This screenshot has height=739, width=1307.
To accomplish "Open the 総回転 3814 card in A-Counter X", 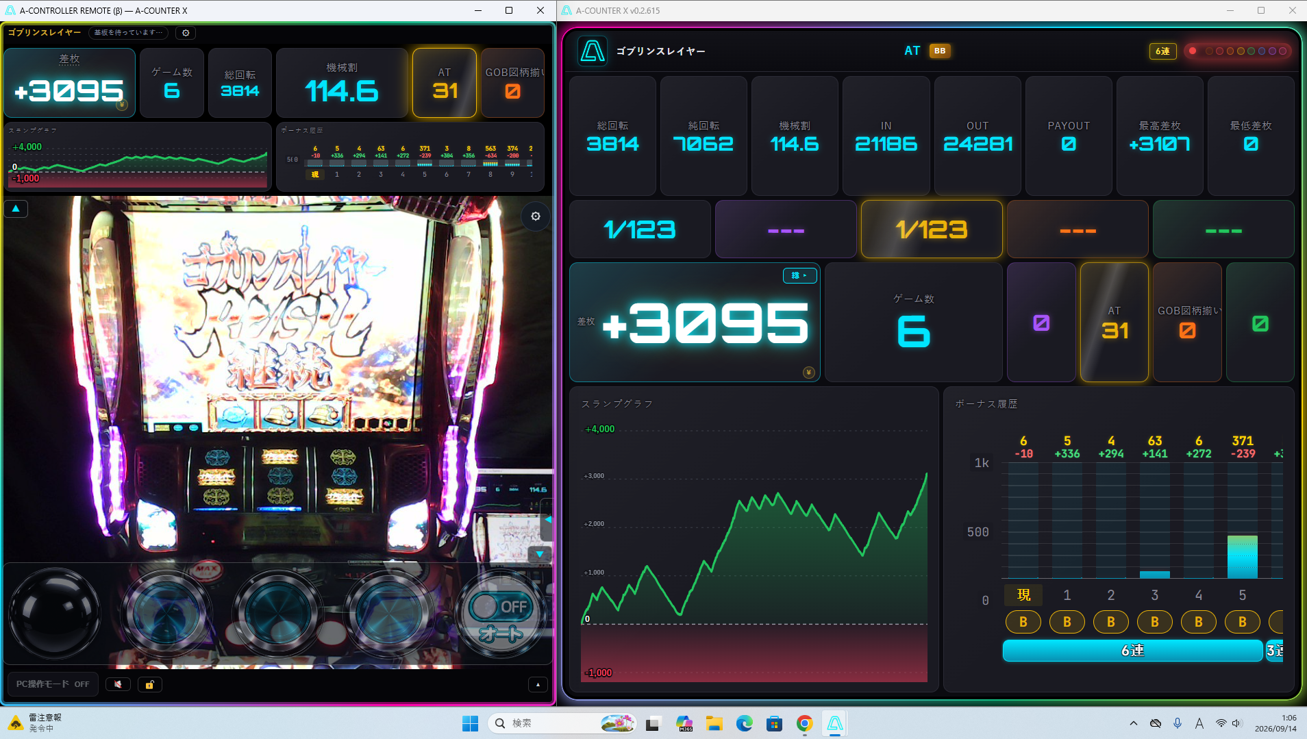I will tap(612, 136).
